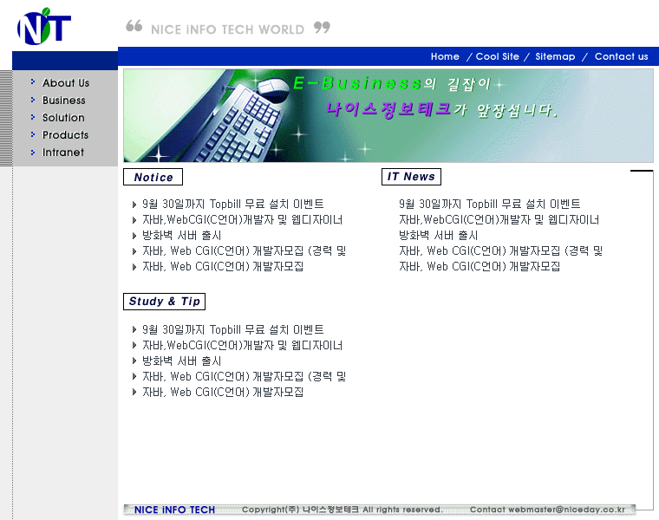659x520 pixels.
Task: Open third IT News item link
Action: [x=438, y=236]
